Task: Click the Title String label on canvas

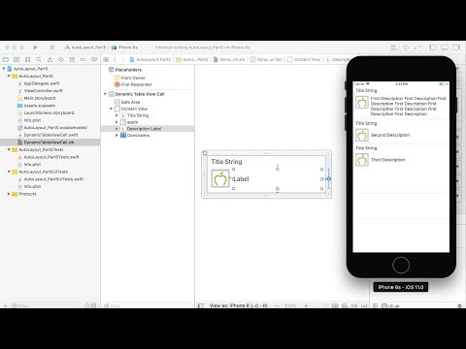Action: click(226, 162)
